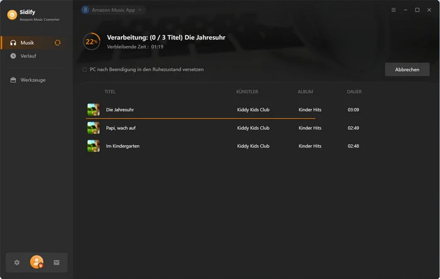Click the orange converting spinner next to Musik
Viewport: 440px width, 279px height.
[x=58, y=43]
